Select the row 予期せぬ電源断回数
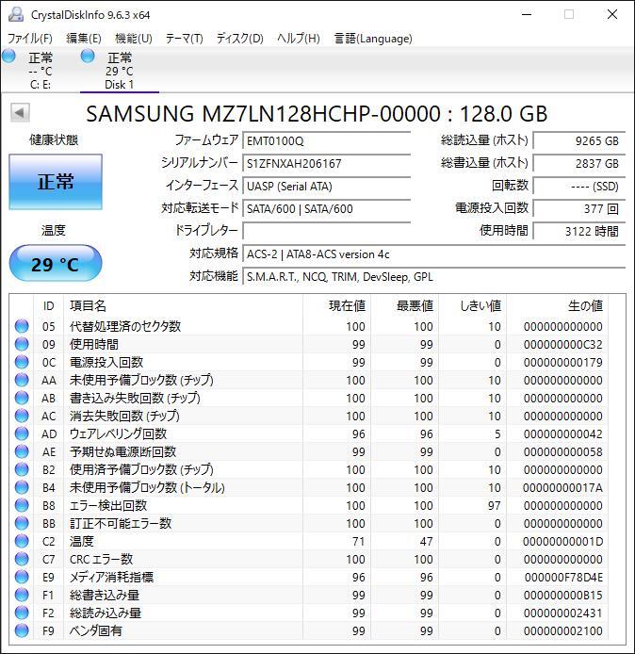635x654 pixels. [309, 451]
